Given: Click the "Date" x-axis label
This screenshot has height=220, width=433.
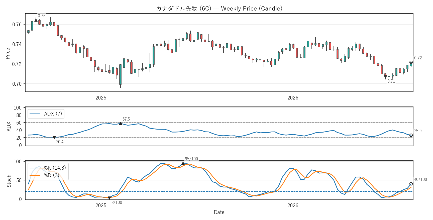Looking at the screenshot, I should [x=219, y=212].
